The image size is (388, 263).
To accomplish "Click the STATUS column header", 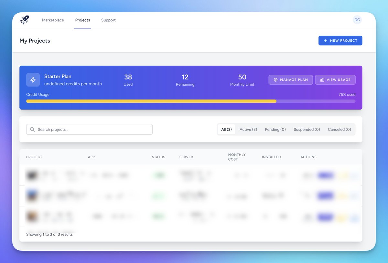I will [158, 157].
